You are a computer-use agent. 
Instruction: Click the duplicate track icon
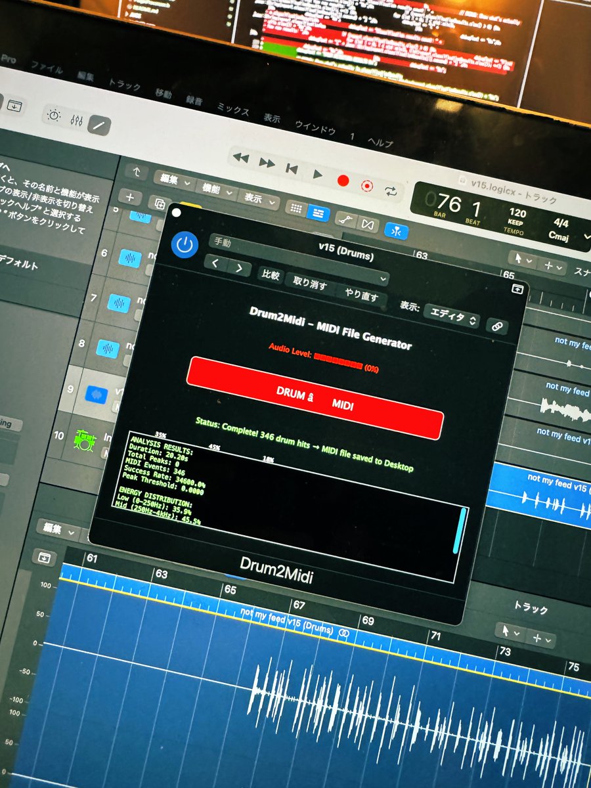tap(160, 204)
